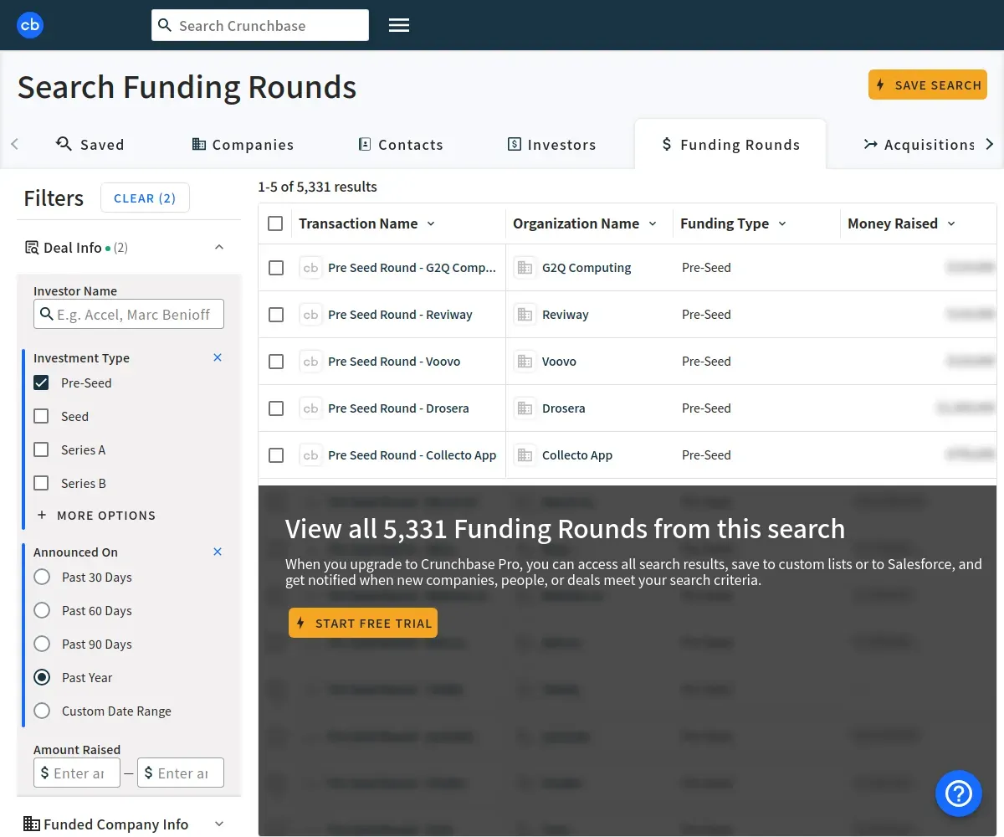Select the Past 30 Days radio option

pos(42,577)
